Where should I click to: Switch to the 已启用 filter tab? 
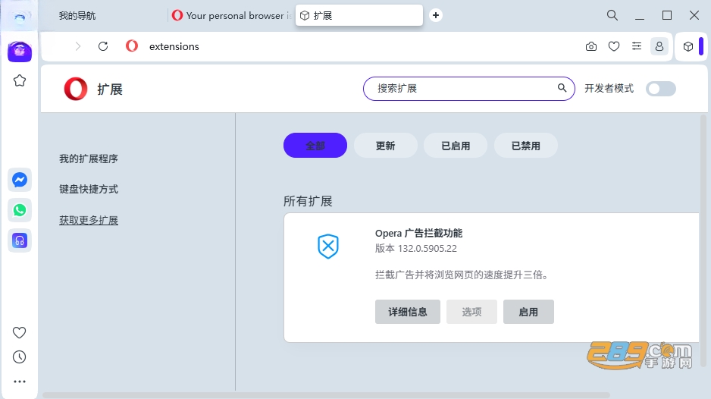pyautogui.click(x=456, y=146)
